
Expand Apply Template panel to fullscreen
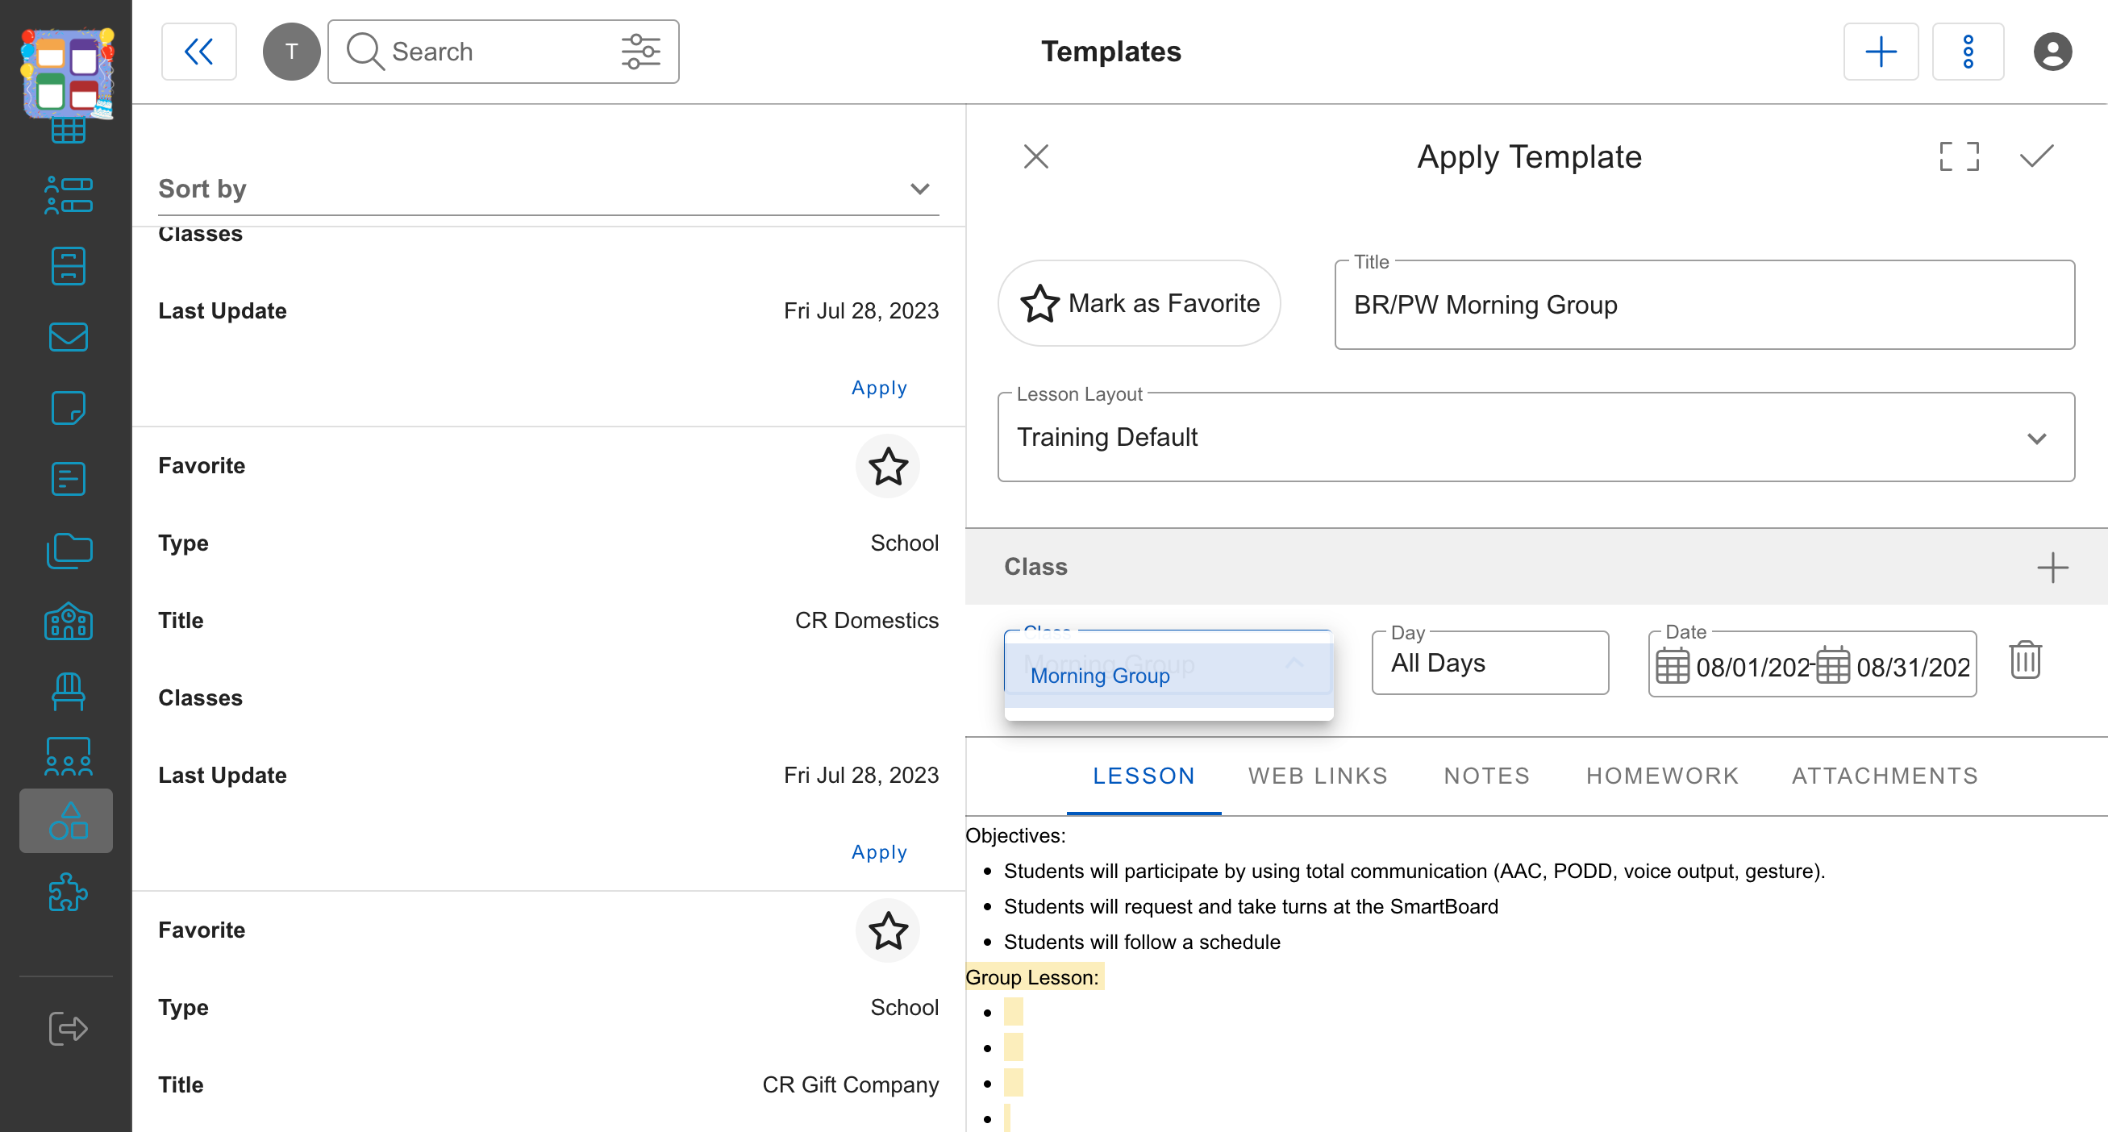click(1959, 156)
